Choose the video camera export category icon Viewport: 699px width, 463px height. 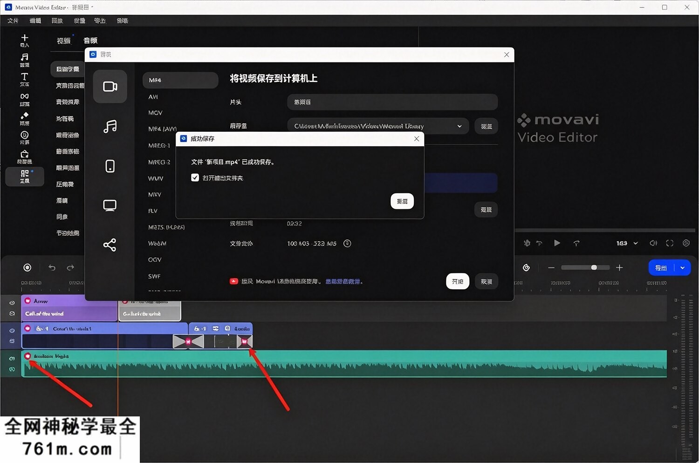pyautogui.click(x=110, y=87)
